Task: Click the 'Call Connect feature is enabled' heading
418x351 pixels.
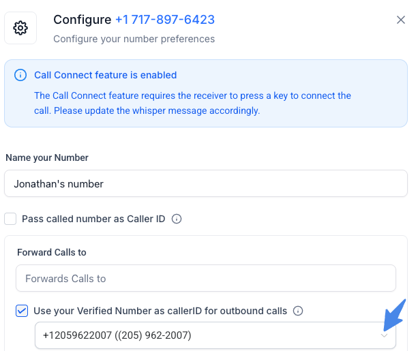Action: [105, 75]
